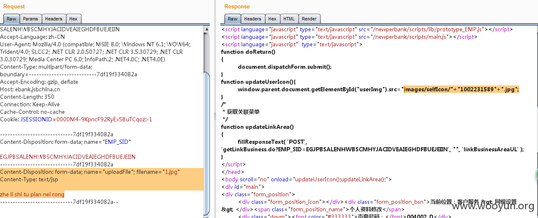Click 'document.dispatchForm.submit();' line
This screenshot has width=538, height=218.
(x=285, y=67)
